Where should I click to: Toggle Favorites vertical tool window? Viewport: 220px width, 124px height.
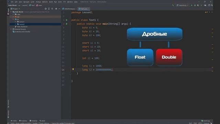point(8,114)
